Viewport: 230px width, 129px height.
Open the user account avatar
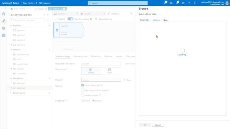click(227, 3)
